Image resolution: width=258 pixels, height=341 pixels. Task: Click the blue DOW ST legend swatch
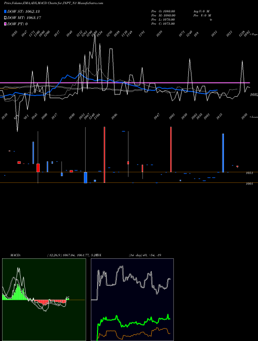[5, 11]
